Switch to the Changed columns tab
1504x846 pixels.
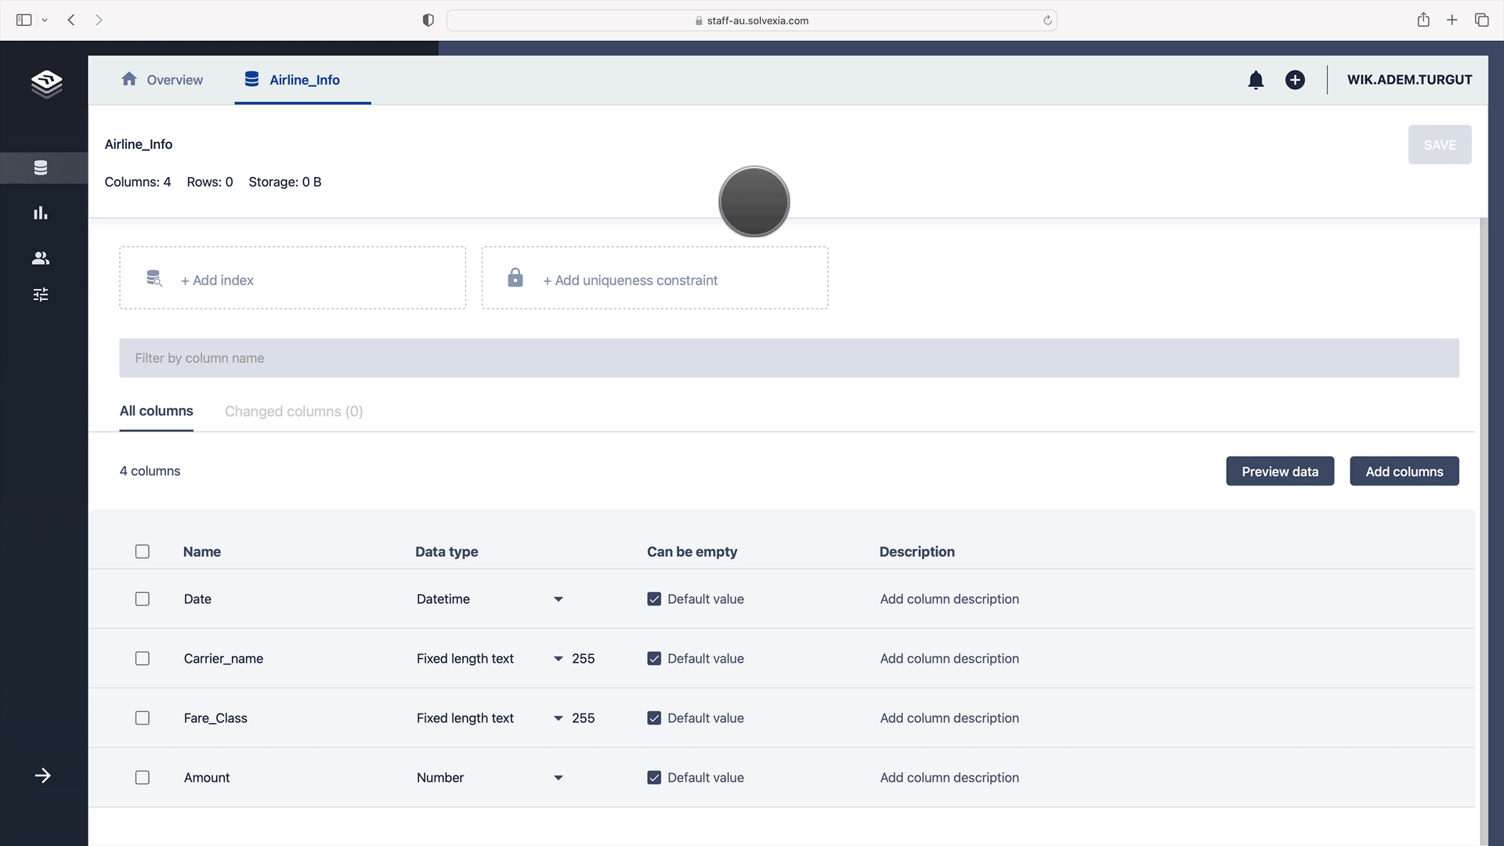point(294,411)
